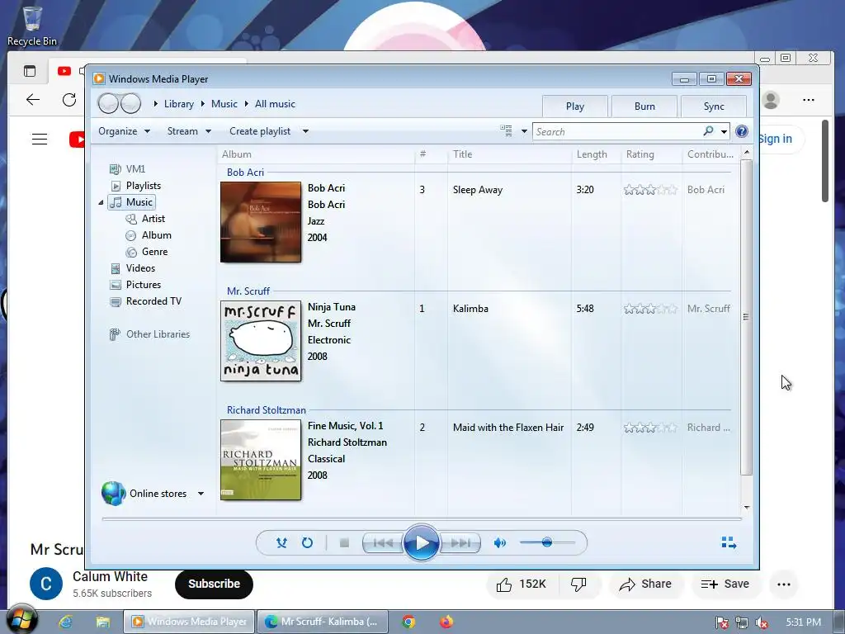Click the Stop playback button
The height and width of the screenshot is (634, 845).
pos(344,543)
